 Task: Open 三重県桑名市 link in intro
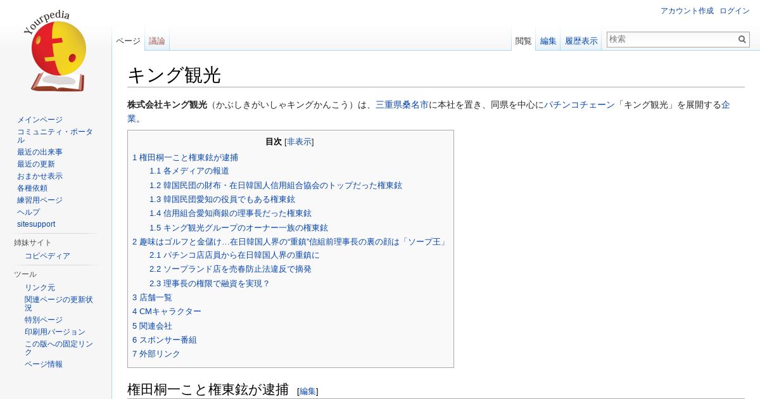coord(402,105)
